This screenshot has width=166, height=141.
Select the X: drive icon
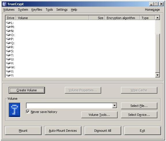(8, 71)
